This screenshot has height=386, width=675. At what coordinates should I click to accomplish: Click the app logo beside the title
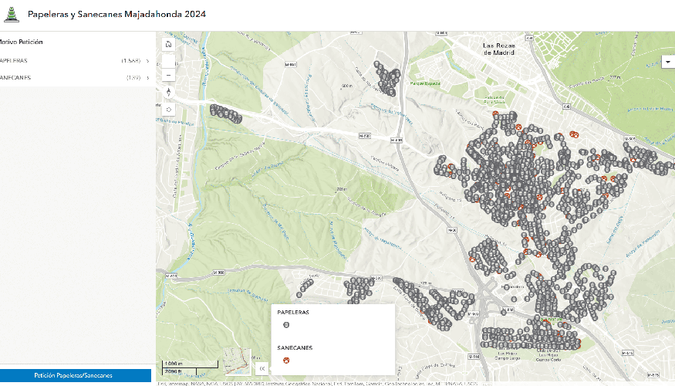[11, 14]
